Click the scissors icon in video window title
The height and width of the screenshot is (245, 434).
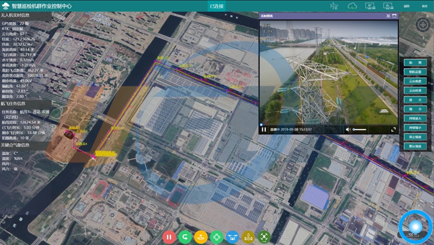(x=388, y=16)
